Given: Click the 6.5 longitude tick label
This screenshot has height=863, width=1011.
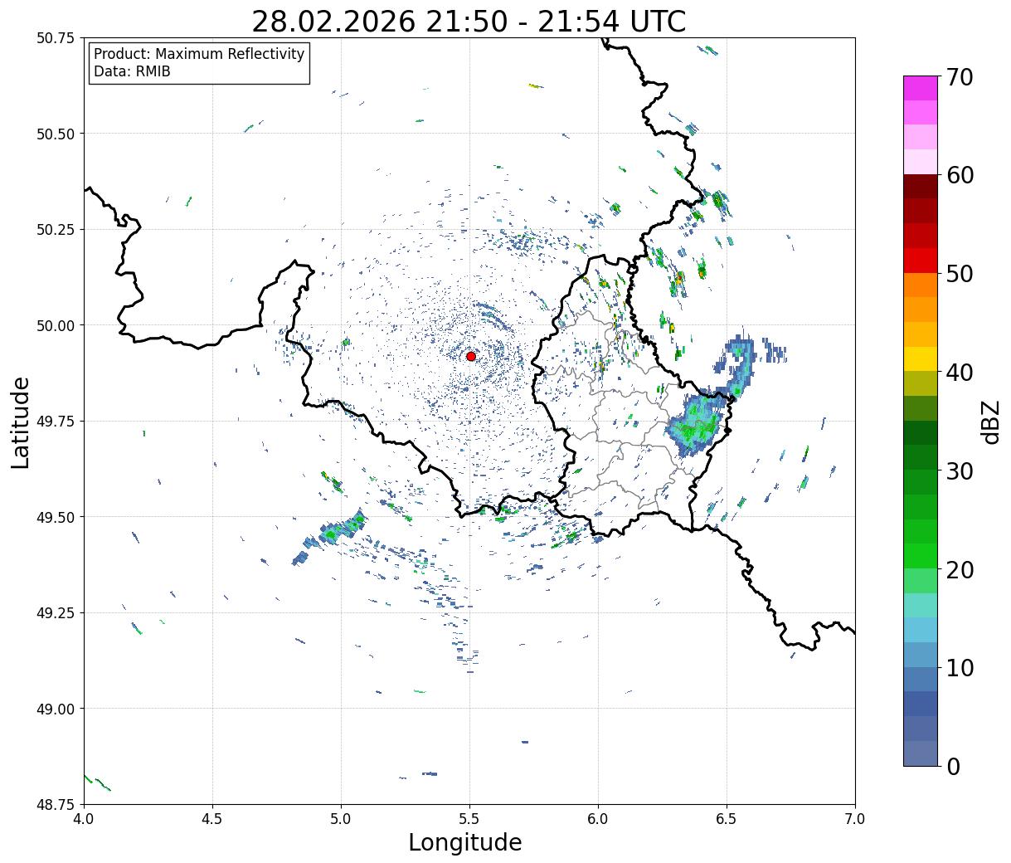Looking at the screenshot, I should [x=727, y=818].
